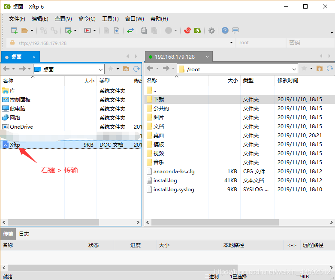Close the local 桌面 tab
Viewport: 335px width, 280px height.
click(x=34, y=57)
